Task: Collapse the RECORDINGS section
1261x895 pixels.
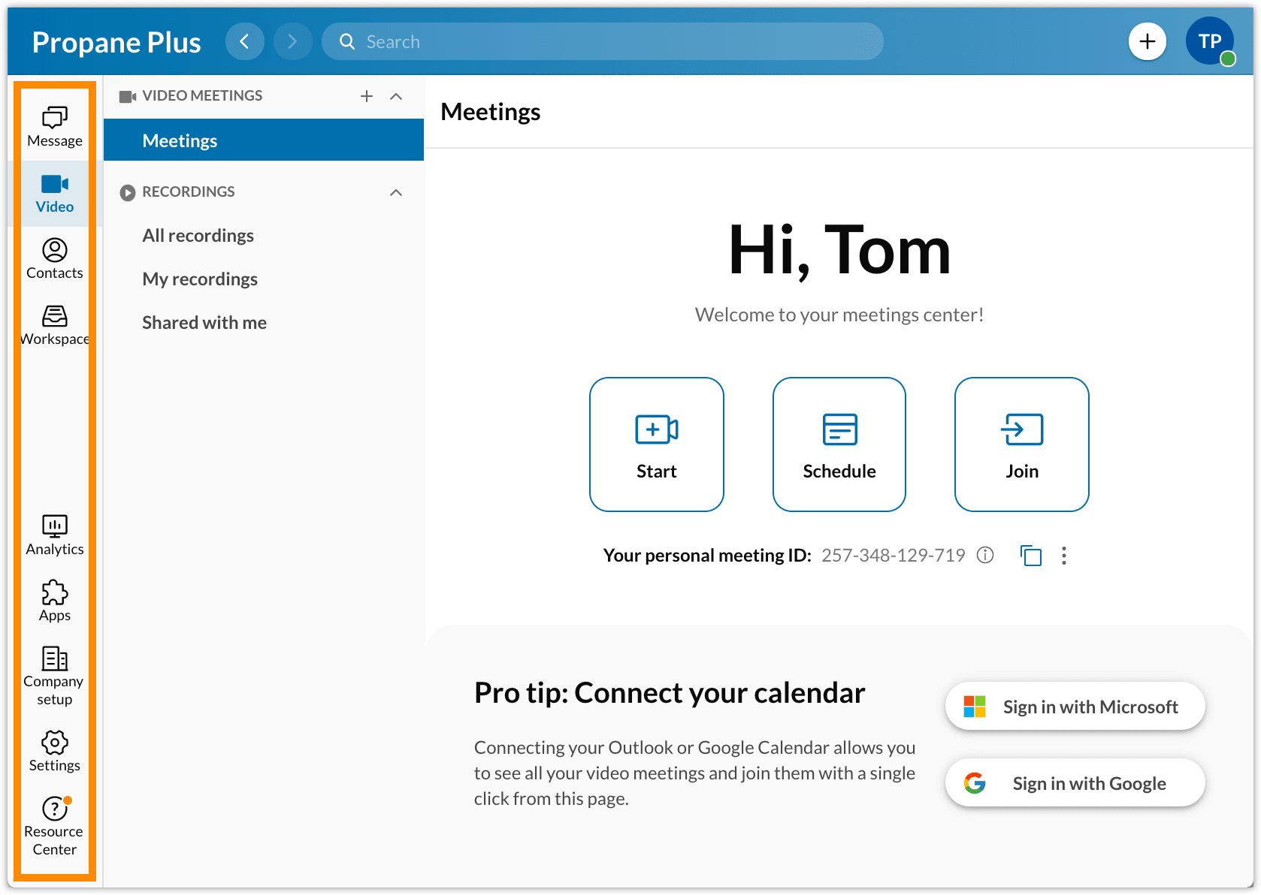Action: pyautogui.click(x=396, y=192)
